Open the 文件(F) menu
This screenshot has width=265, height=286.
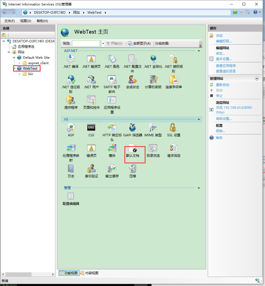[10, 21]
